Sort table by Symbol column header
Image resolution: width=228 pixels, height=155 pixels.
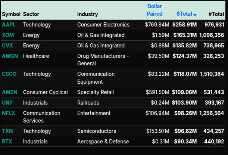click(11, 14)
